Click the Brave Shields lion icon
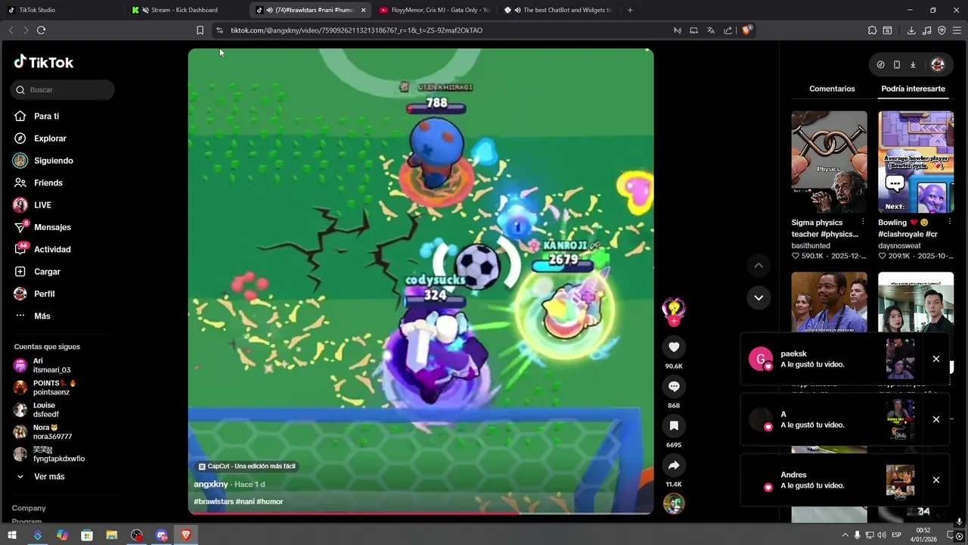Image resolution: width=968 pixels, height=545 pixels. (746, 30)
